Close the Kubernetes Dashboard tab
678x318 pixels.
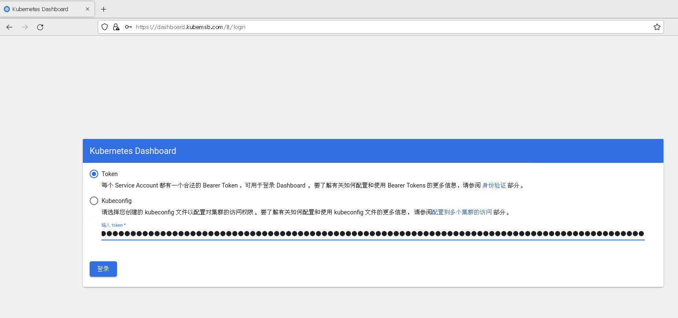click(88, 9)
